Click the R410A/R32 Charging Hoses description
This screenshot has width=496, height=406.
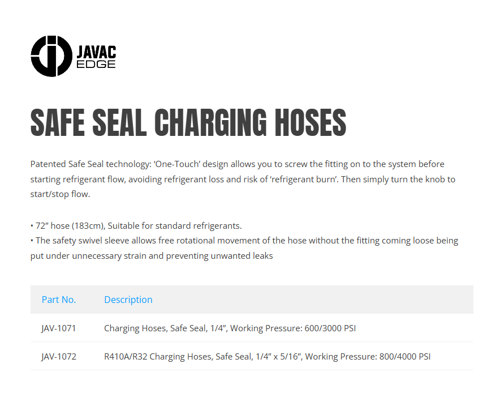268,356
